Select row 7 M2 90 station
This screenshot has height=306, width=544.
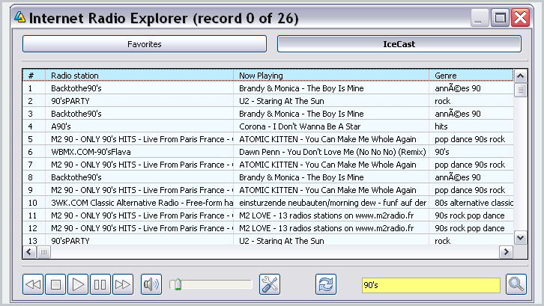coord(268,165)
